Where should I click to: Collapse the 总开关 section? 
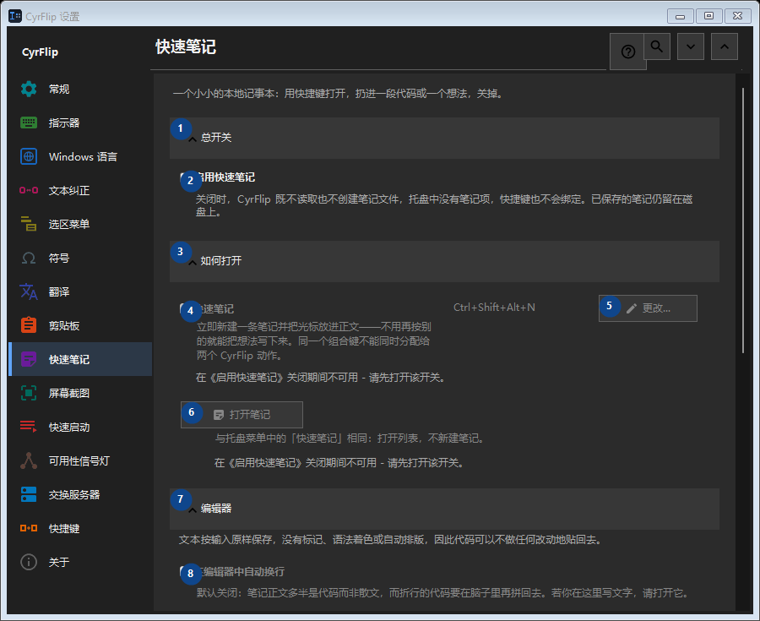444,138
